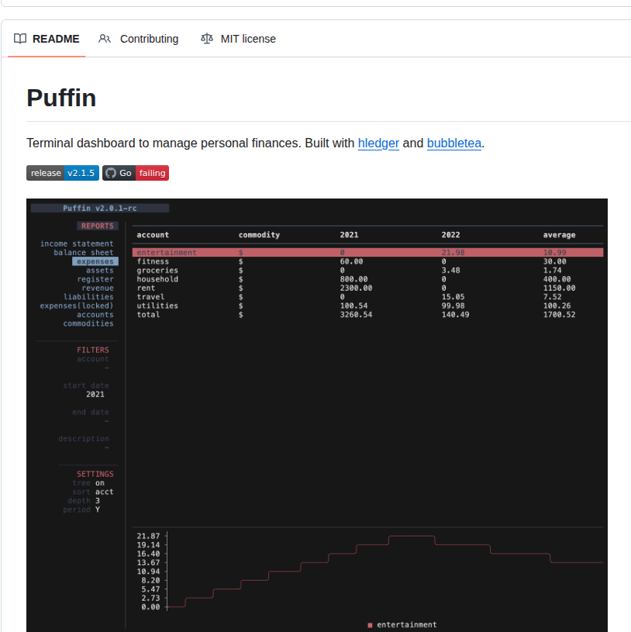Click the 'rent' account row
The width and height of the screenshot is (631, 632).
point(367,288)
